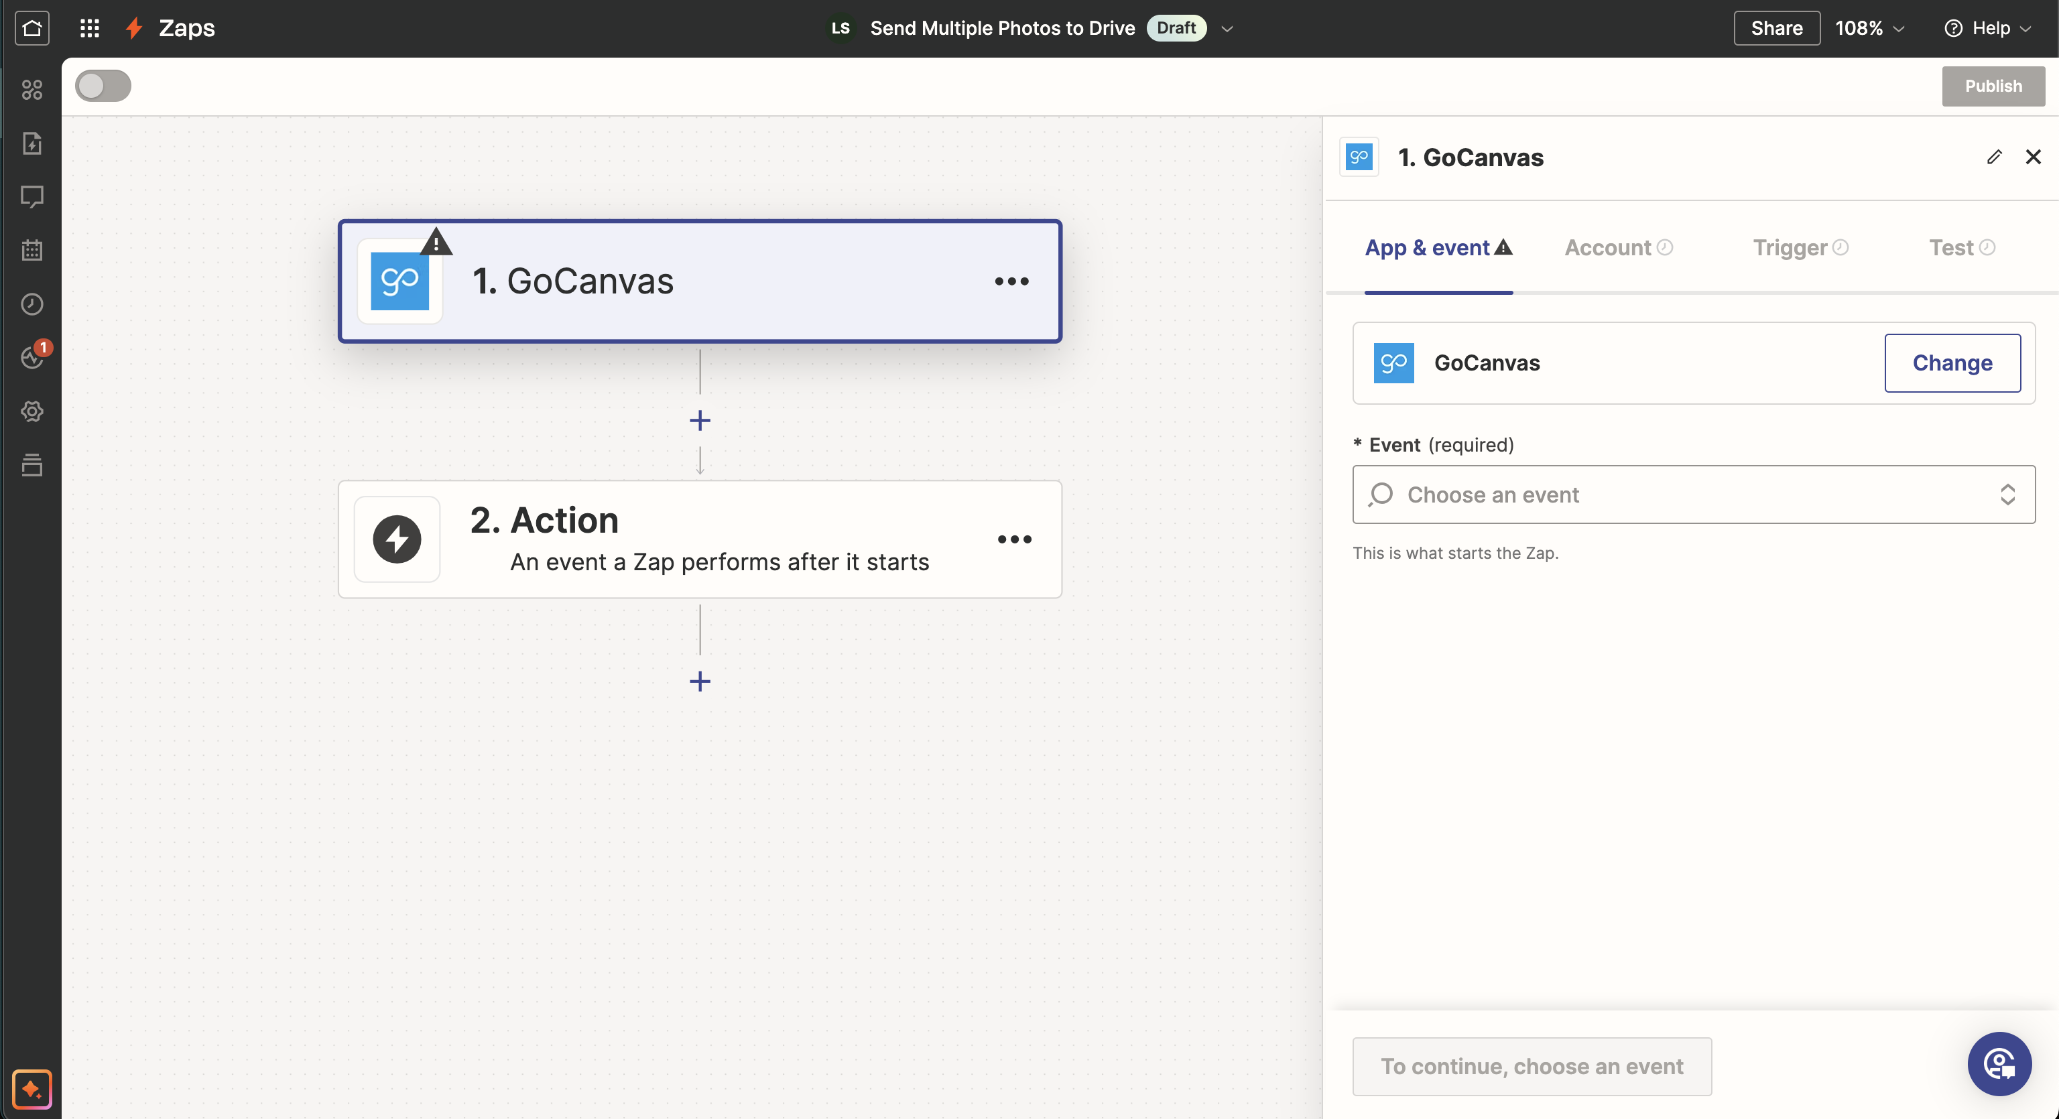The height and width of the screenshot is (1119, 2059).
Task: Open the home icon in top bar
Action: [32, 28]
